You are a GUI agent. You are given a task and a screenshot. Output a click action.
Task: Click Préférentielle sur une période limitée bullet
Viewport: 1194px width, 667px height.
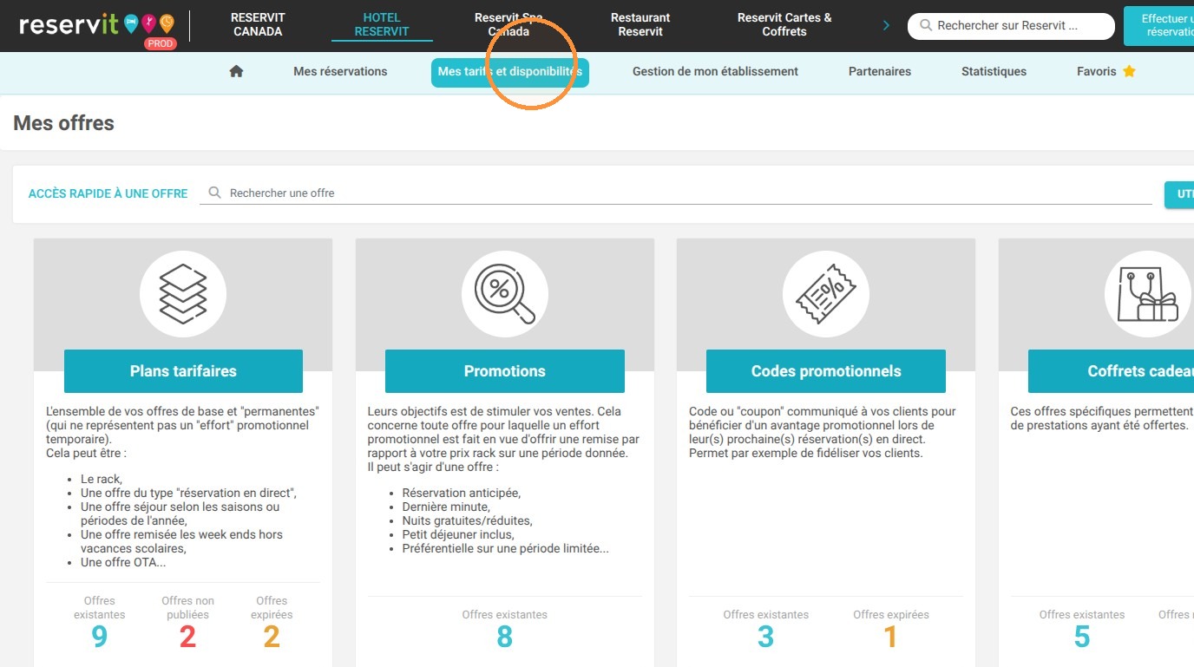[x=505, y=548]
